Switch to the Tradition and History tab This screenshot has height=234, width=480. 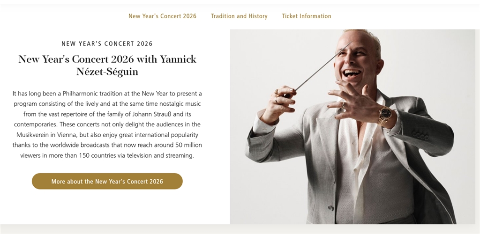pos(239,16)
